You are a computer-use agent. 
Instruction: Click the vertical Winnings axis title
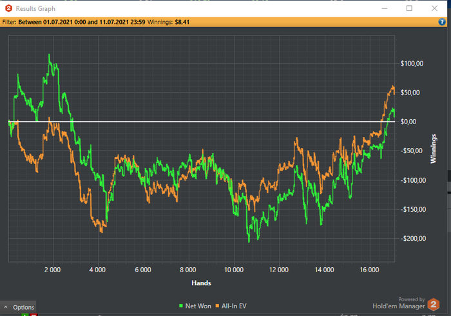coord(433,149)
